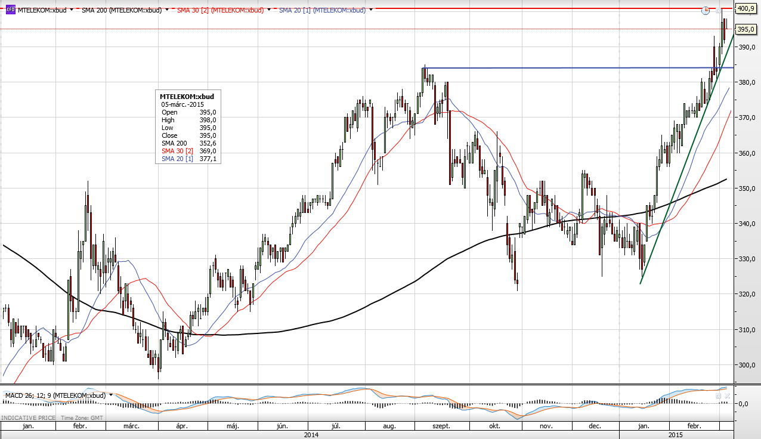Click the clock alert icon on the red line
Image resolution: width=761 pixels, height=439 pixels.
point(706,10)
